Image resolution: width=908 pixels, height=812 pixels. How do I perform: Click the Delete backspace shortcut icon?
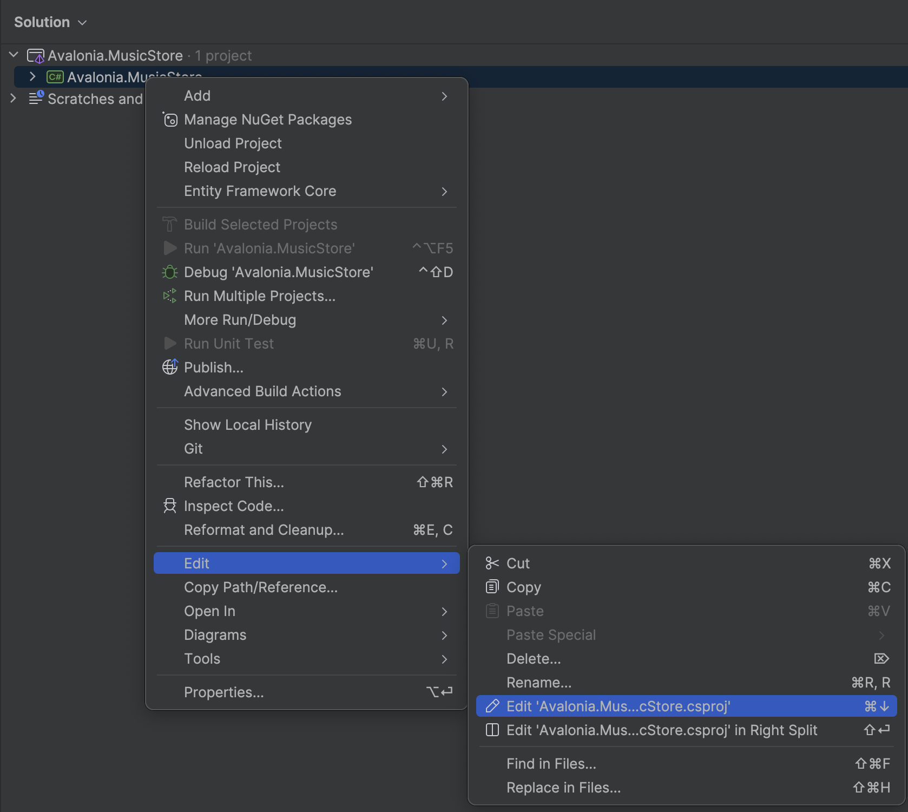tap(881, 659)
